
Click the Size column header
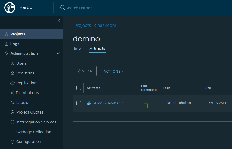[208, 88]
